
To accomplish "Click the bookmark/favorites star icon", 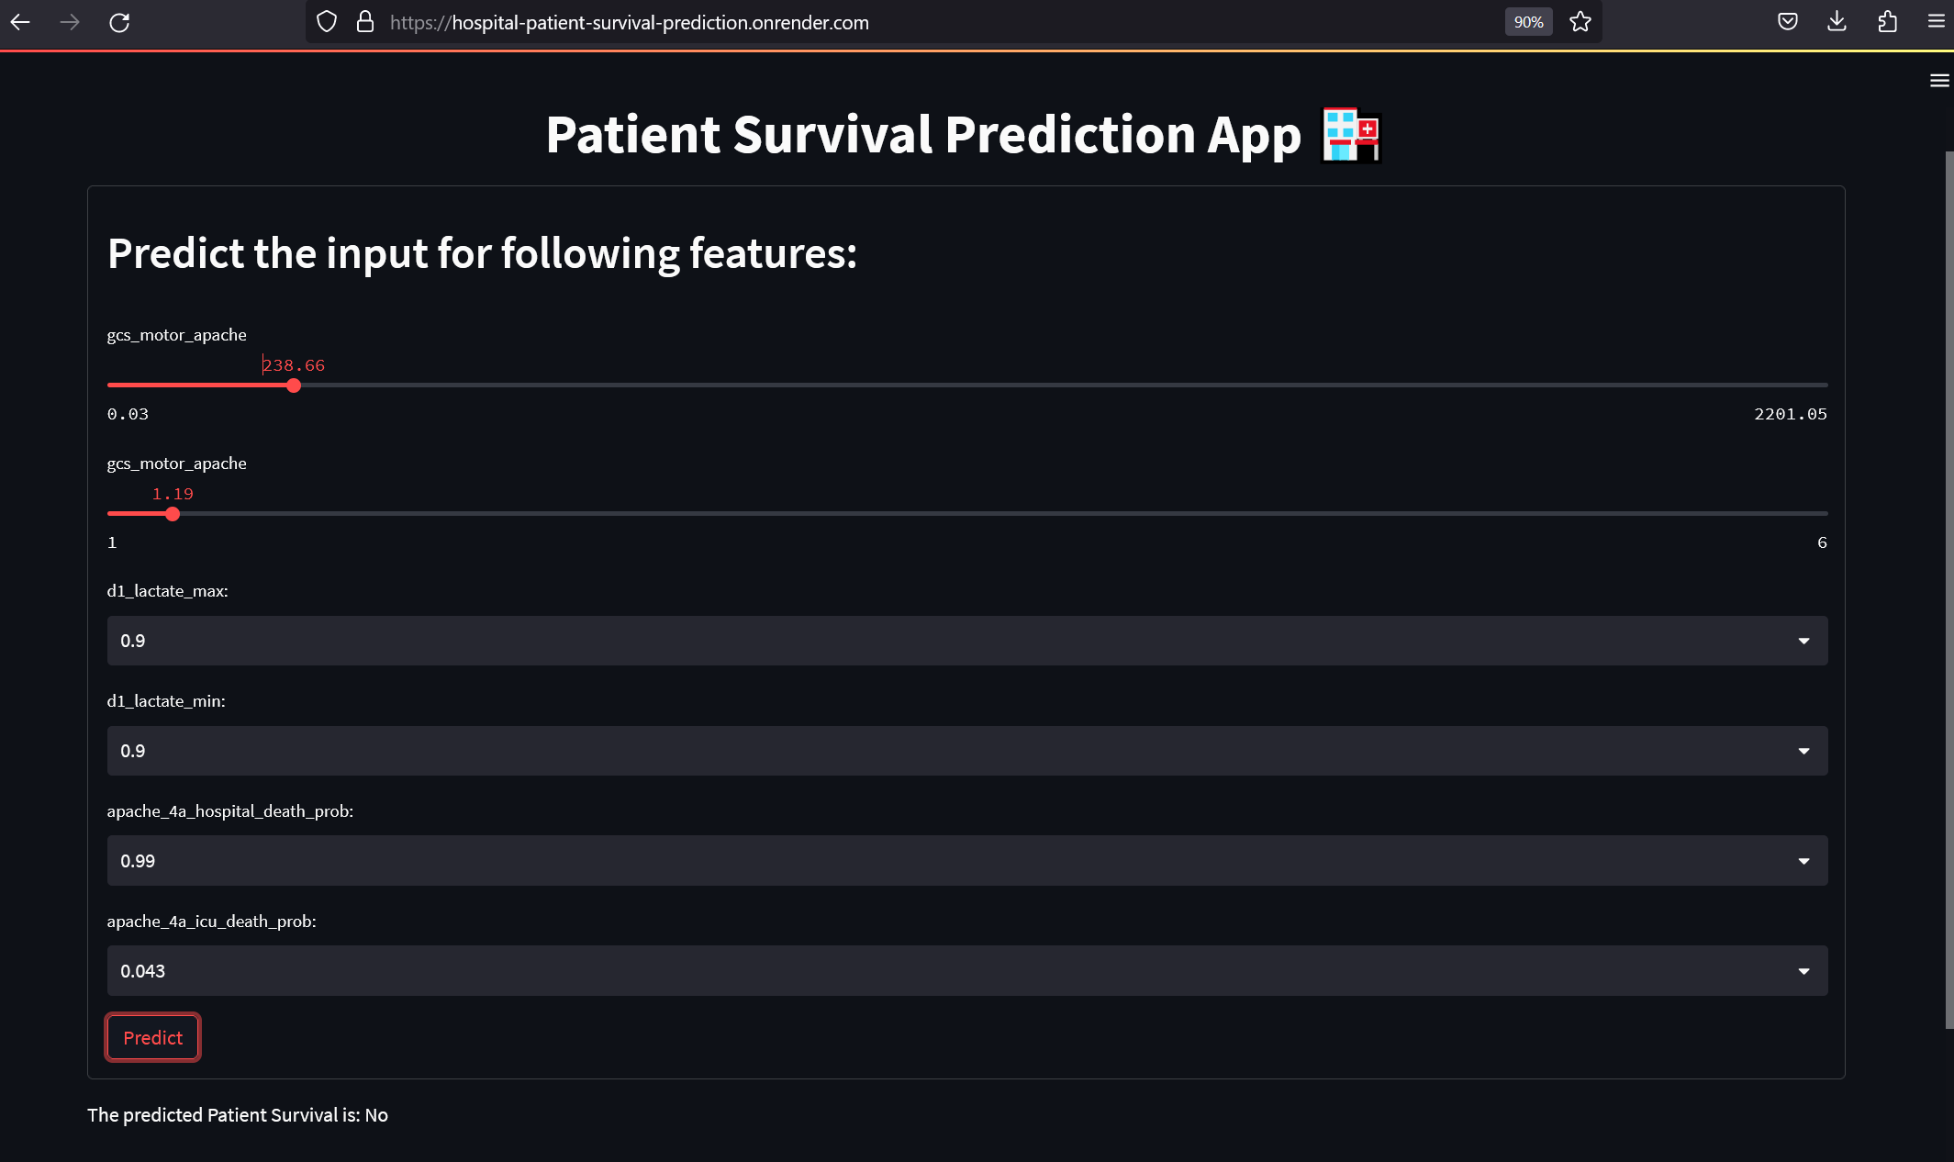I will tap(1580, 22).
